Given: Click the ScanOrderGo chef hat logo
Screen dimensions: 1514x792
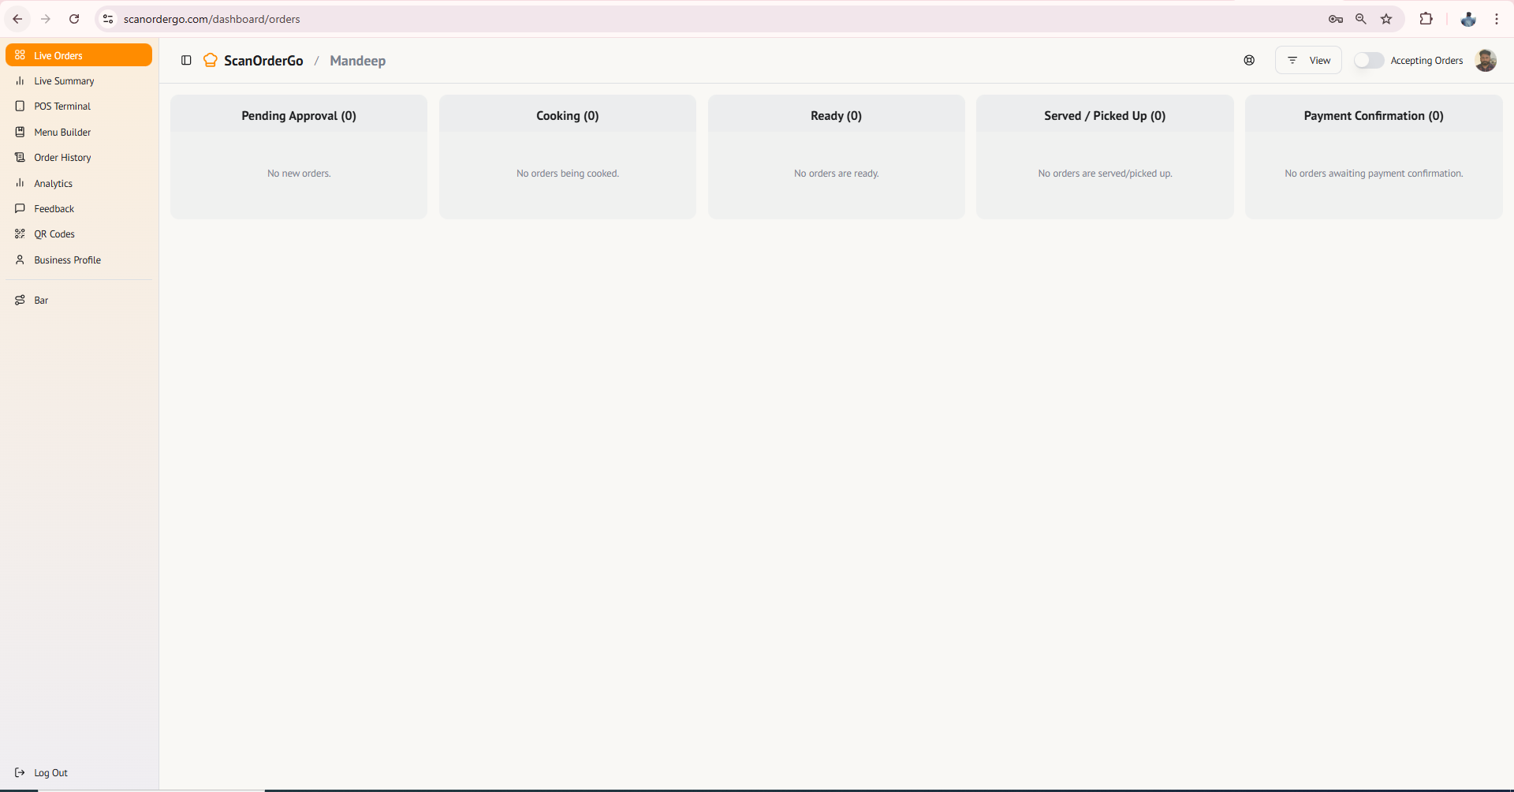Looking at the screenshot, I should coord(209,60).
